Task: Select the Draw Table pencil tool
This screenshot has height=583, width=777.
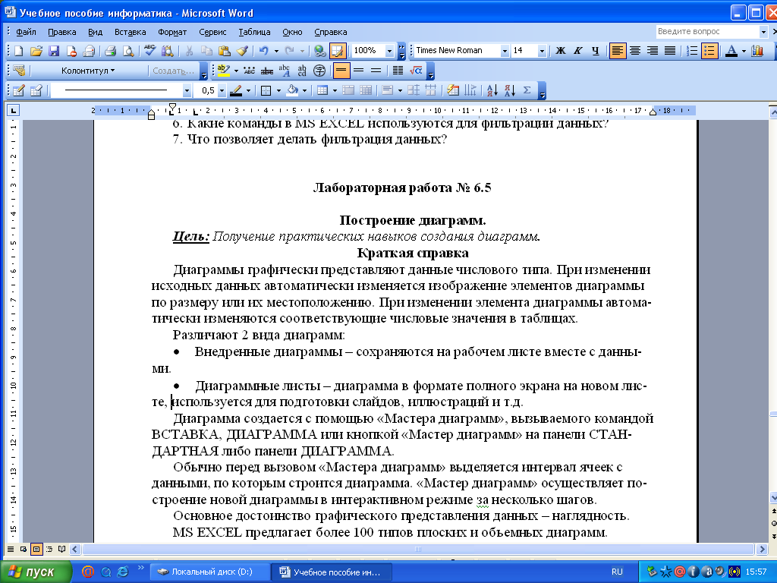Action: [x=19, y=90]
